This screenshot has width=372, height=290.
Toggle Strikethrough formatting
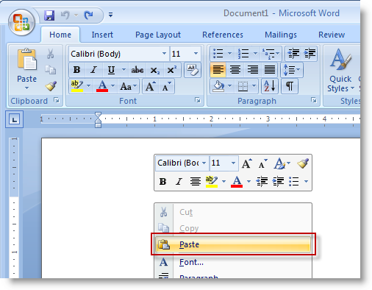click(x=137, y=70)
